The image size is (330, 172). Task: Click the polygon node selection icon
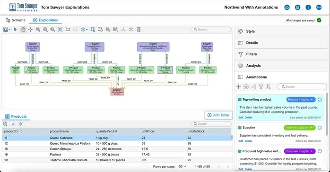(100, 29)
